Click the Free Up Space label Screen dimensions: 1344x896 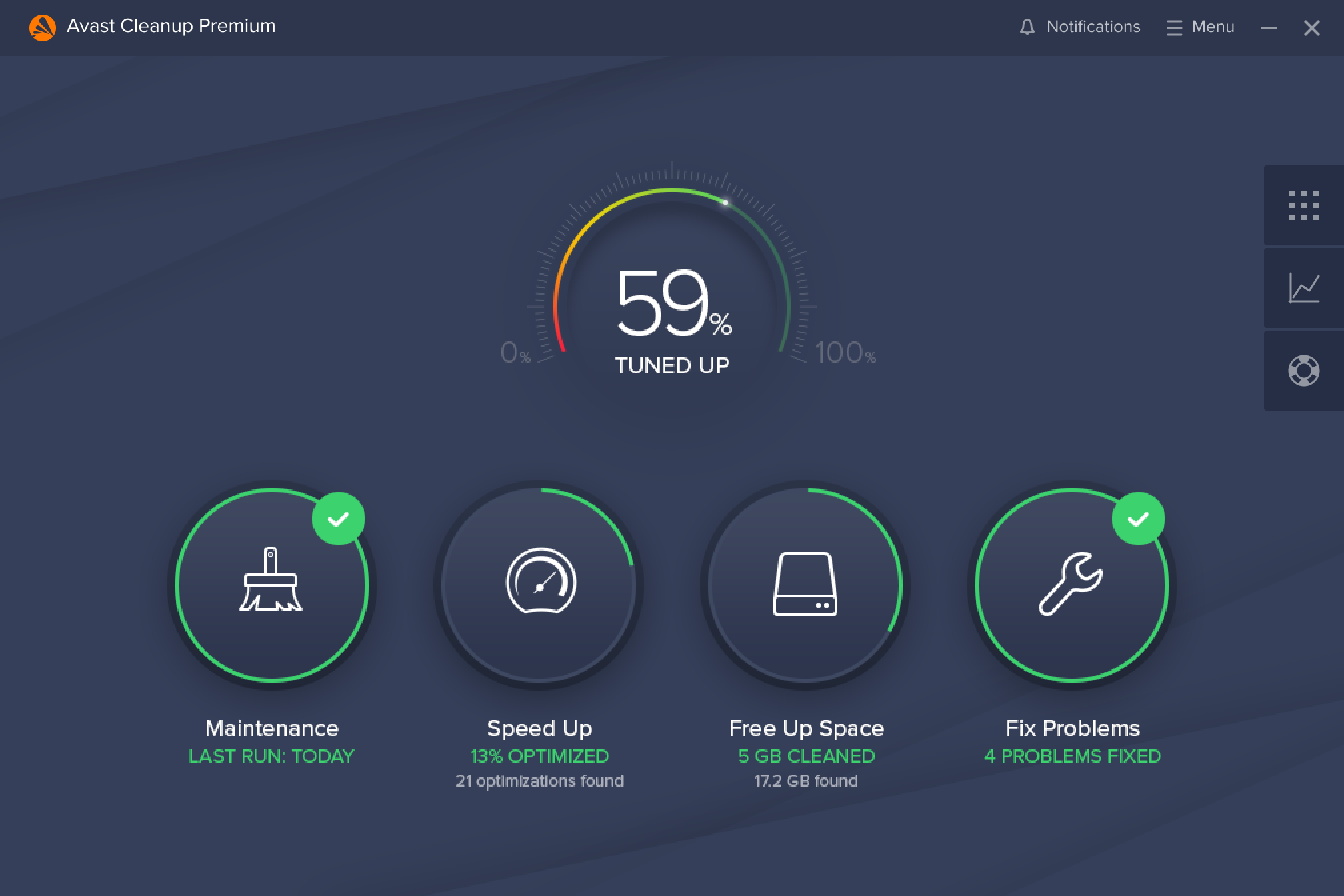click(x=806, y=729)
